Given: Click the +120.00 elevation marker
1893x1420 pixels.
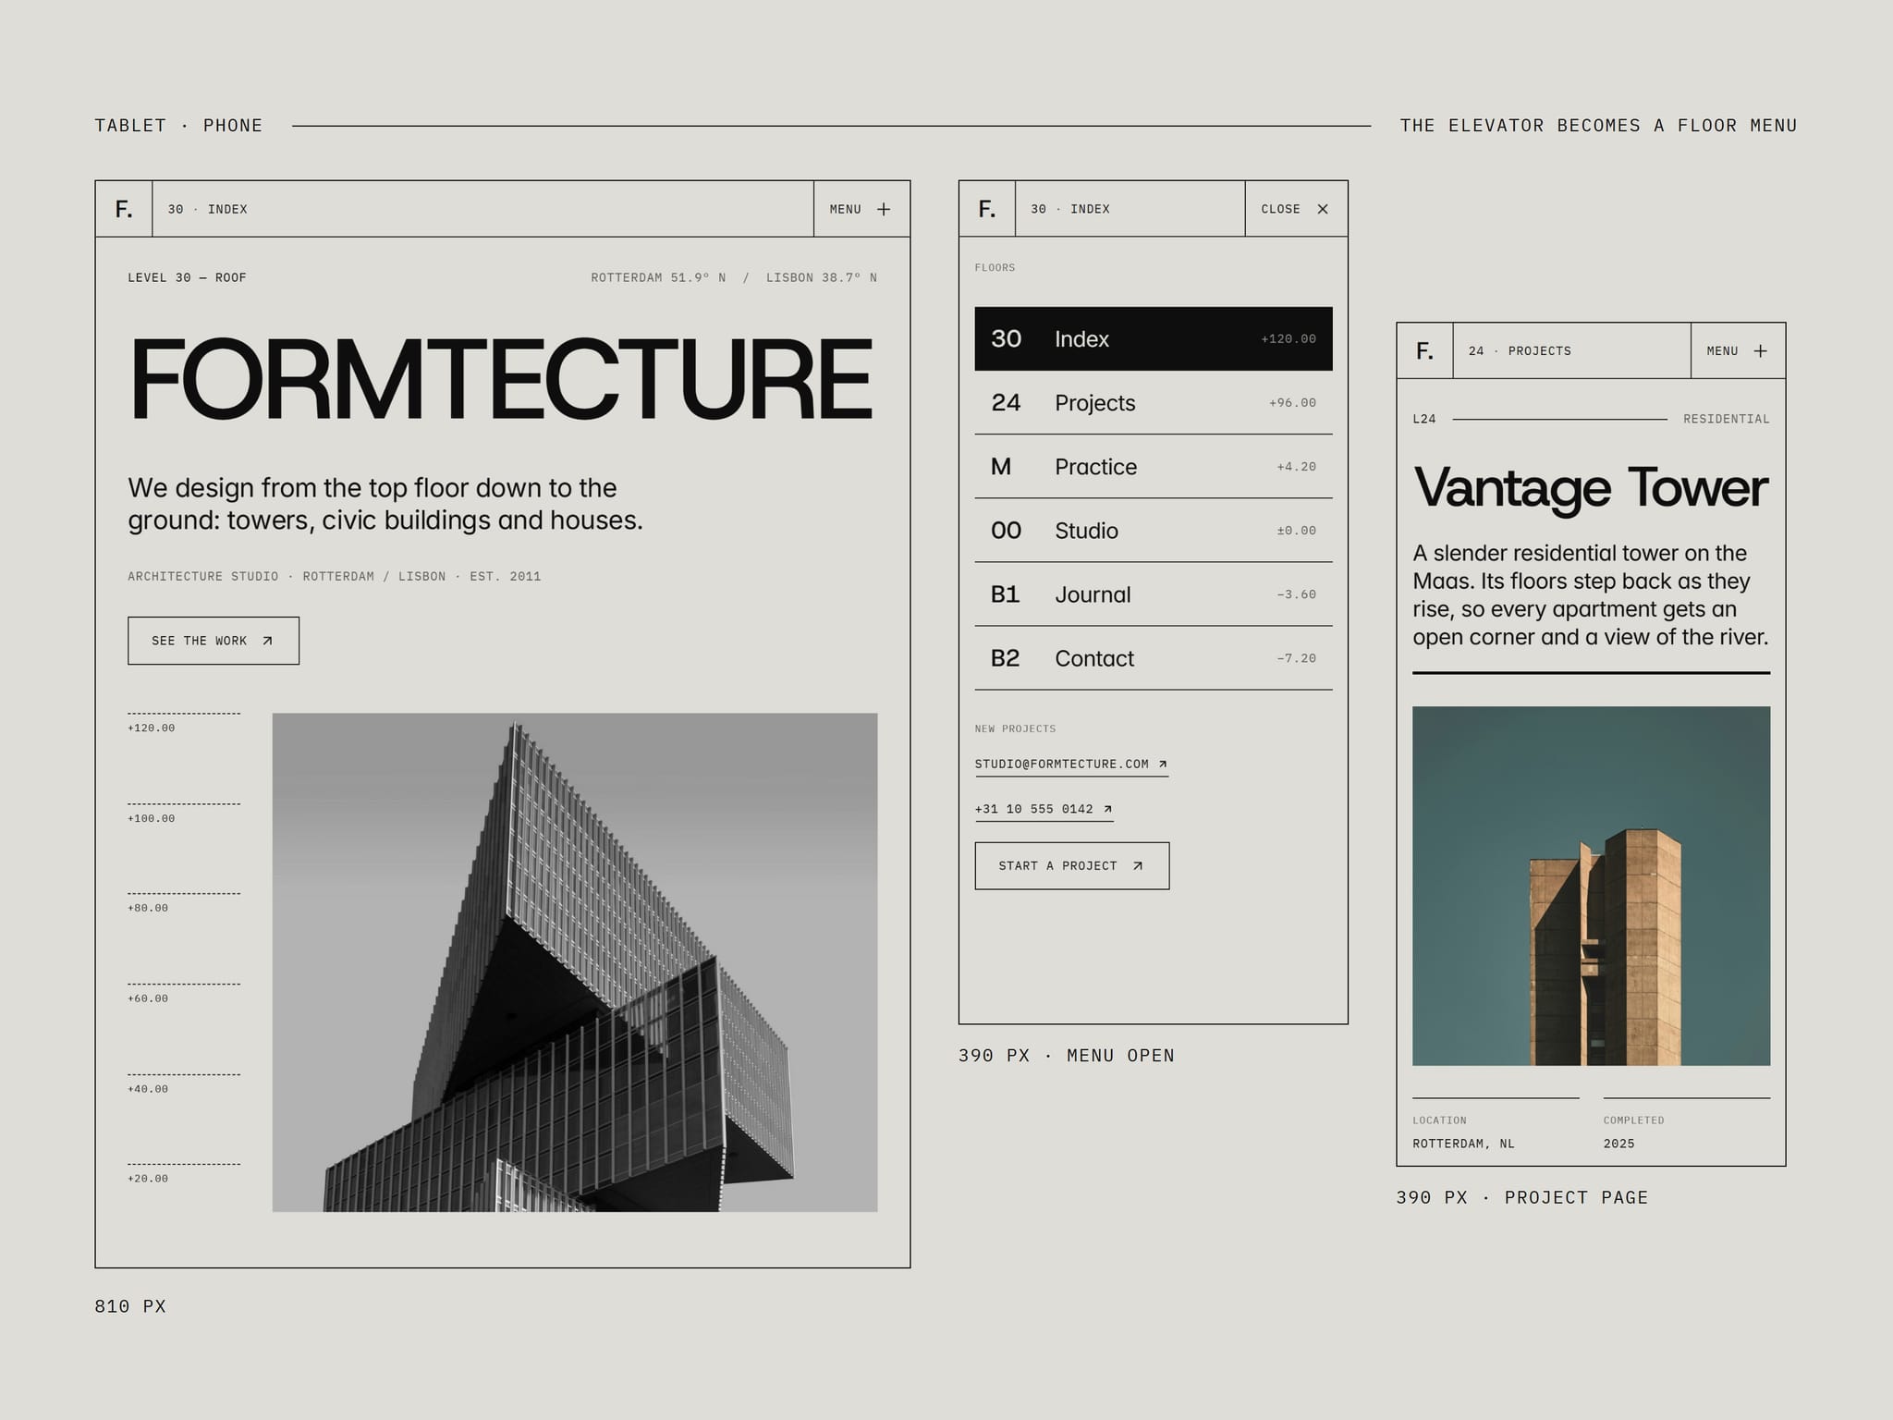Looking at the screenshot, I should [x=152, y=728].
